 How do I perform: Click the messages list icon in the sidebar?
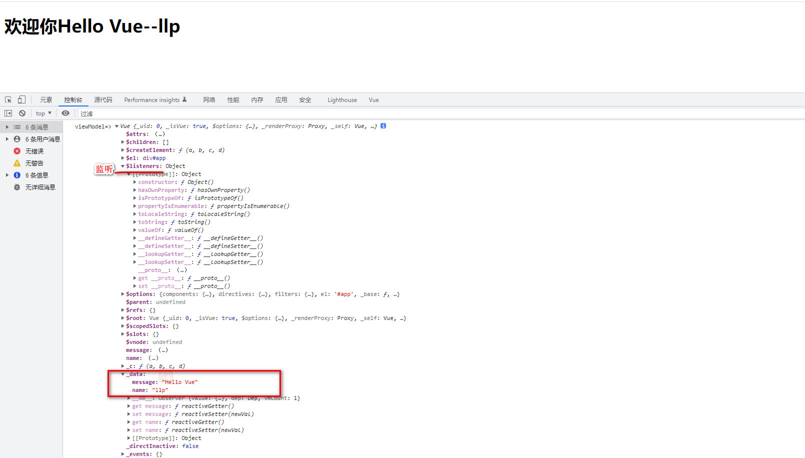click(x=17, y=127)
